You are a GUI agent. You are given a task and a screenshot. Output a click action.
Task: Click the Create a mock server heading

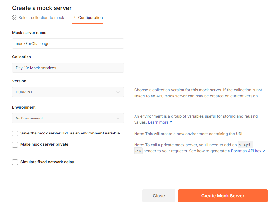42,8
